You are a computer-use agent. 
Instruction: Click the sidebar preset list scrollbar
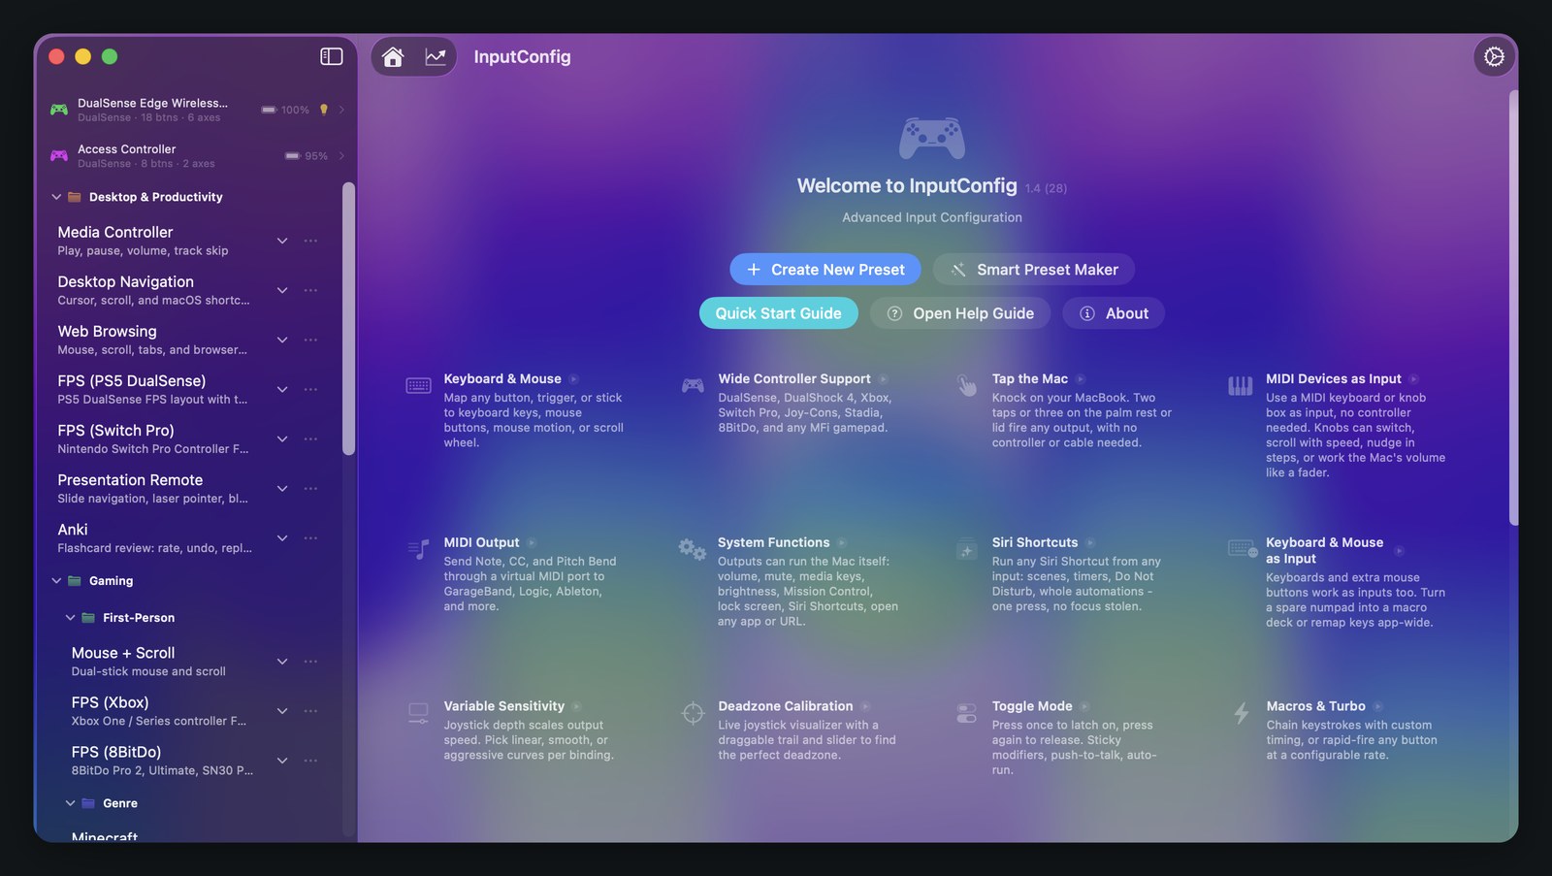[348, 318]
